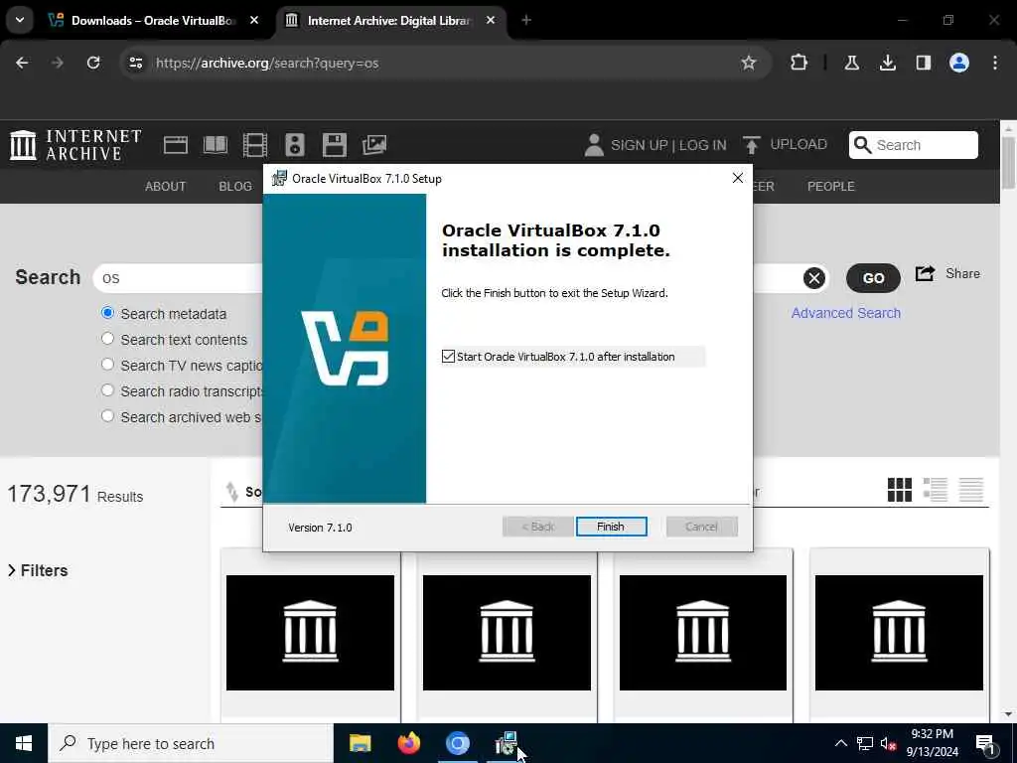Screen dimensions: 1017x763
Task: Open BLOG in archive nav bar
Action: (x=235, y=186)
